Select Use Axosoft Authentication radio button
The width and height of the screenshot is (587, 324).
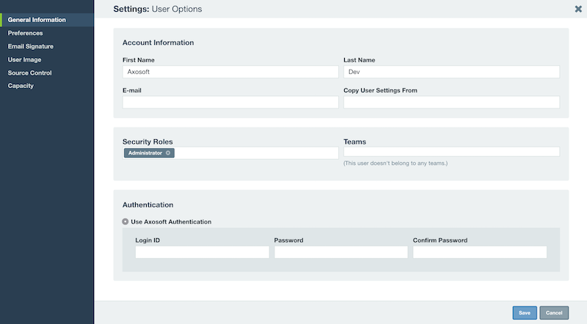(125, 221)
